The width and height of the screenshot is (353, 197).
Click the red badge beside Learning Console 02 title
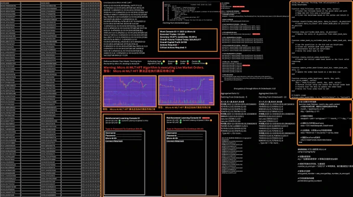click(x=206, y=118)
